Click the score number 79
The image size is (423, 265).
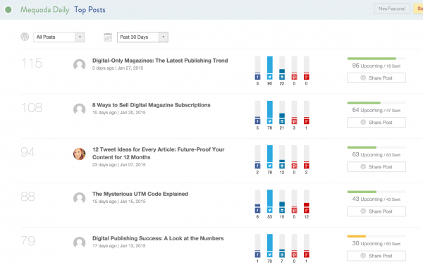(27, 241)
